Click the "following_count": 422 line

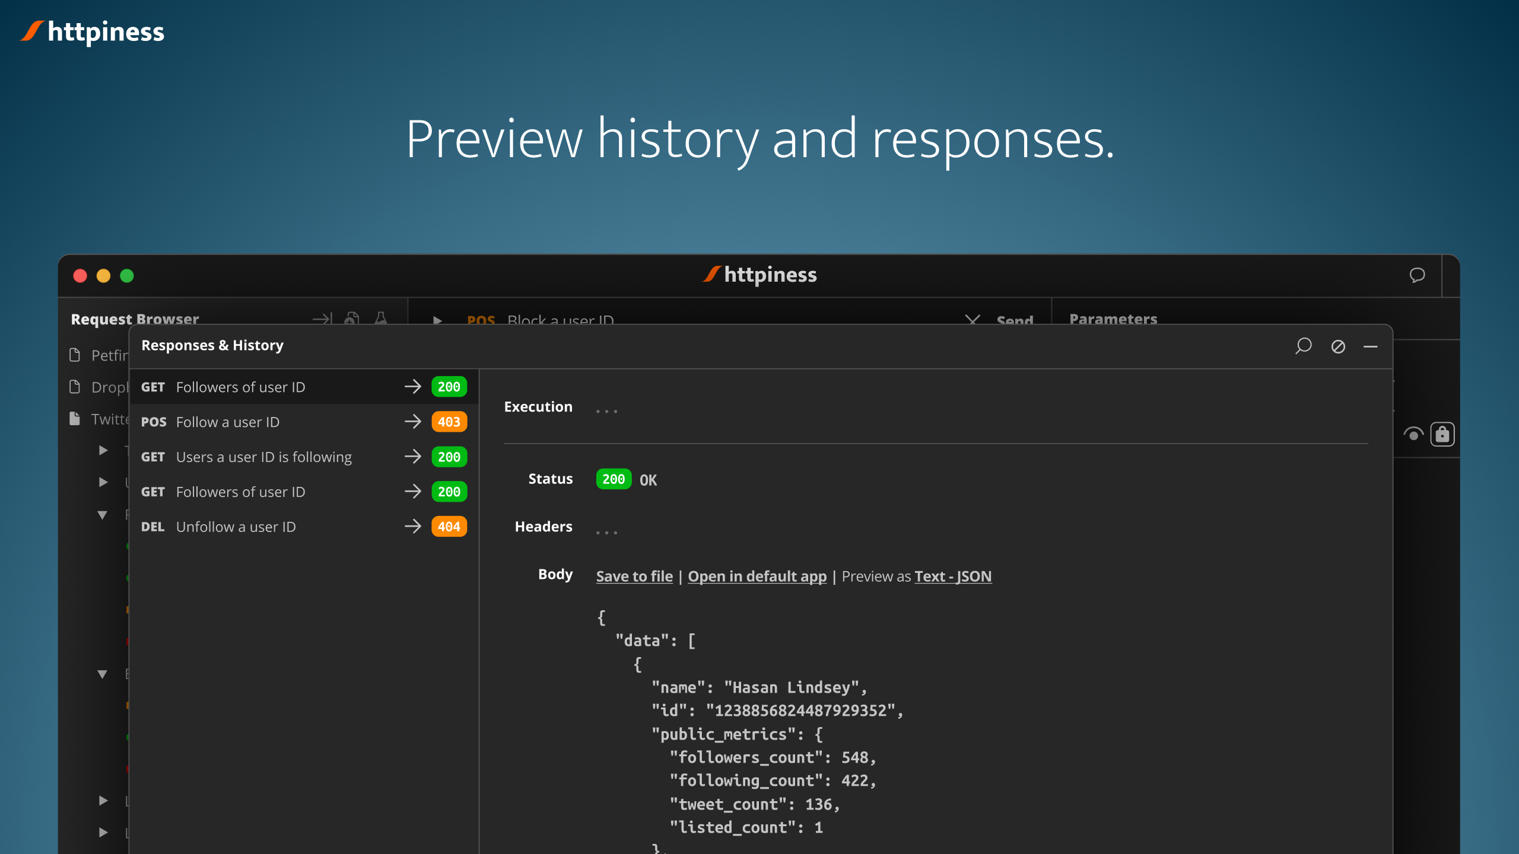pyautogui.click(x=773, y=780)
